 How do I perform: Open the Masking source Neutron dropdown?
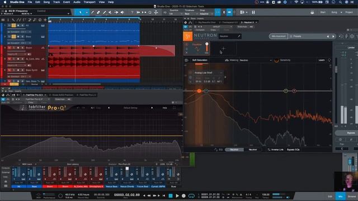pyautogui.click(x=256, y=60)
